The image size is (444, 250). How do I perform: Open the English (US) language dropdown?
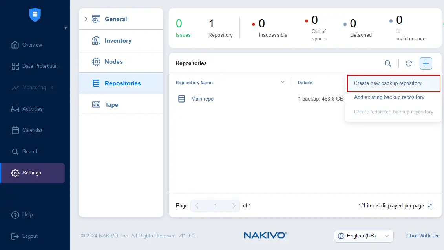click(x=364, y=236)
